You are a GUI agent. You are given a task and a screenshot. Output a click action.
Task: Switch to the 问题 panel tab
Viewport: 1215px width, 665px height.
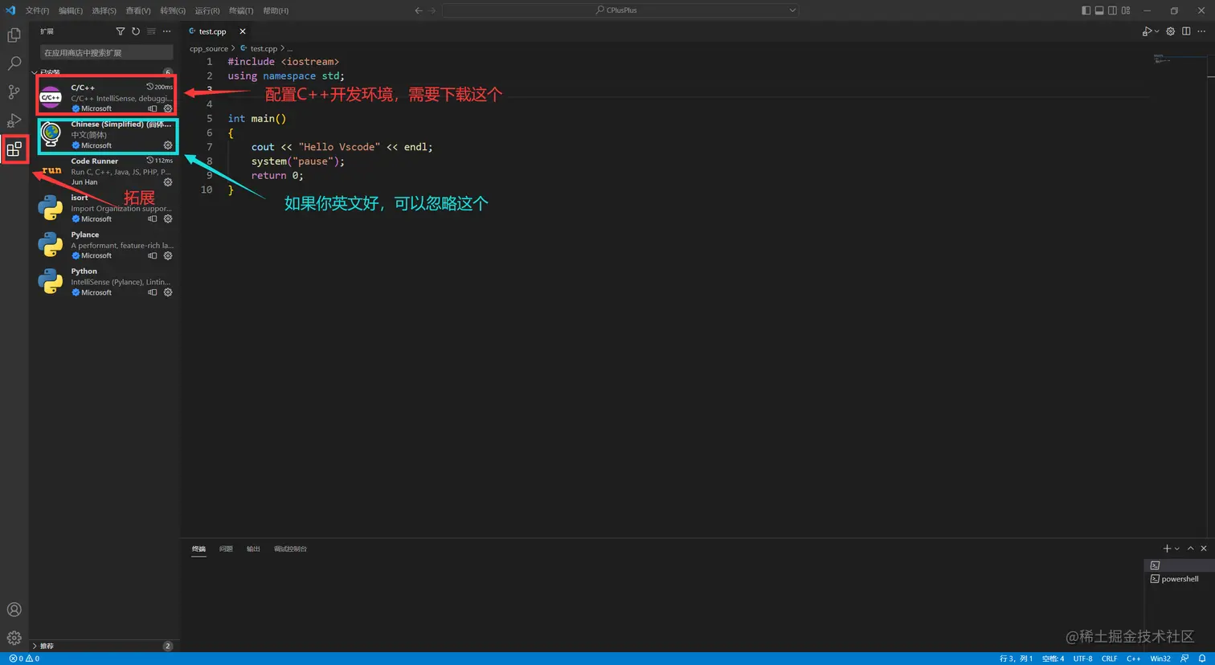coord(226,549)
